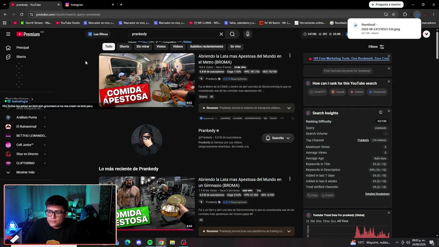Screen dimensions: 439x247
Task: Start voice search with the microphone
Action: tap(248, 34)
